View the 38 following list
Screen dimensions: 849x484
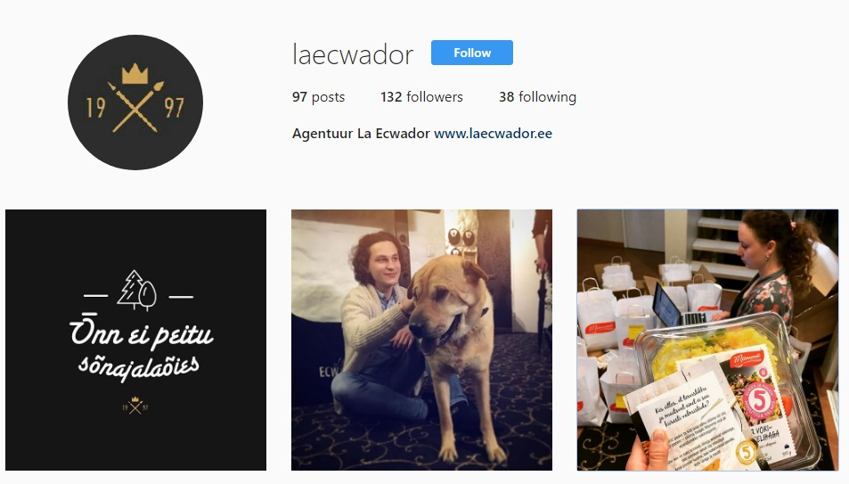pyautogui.click(x=537, y=97)
